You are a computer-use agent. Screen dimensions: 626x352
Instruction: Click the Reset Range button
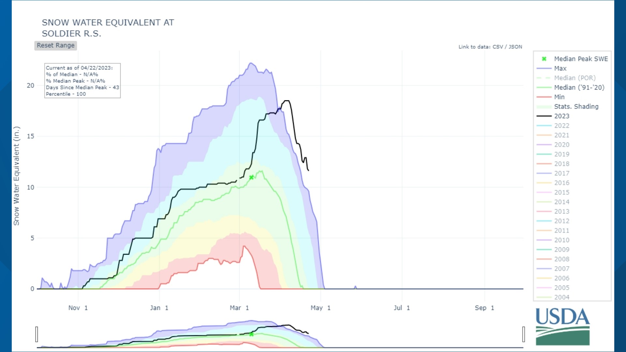click(55, 46)
